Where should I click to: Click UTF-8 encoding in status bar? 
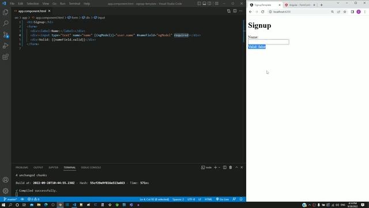191,199
